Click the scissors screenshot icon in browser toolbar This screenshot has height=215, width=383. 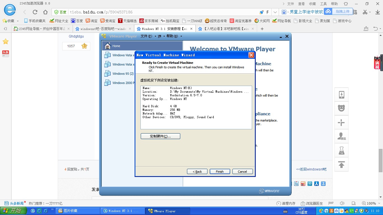pyautogui.click(x=365, y=12)
